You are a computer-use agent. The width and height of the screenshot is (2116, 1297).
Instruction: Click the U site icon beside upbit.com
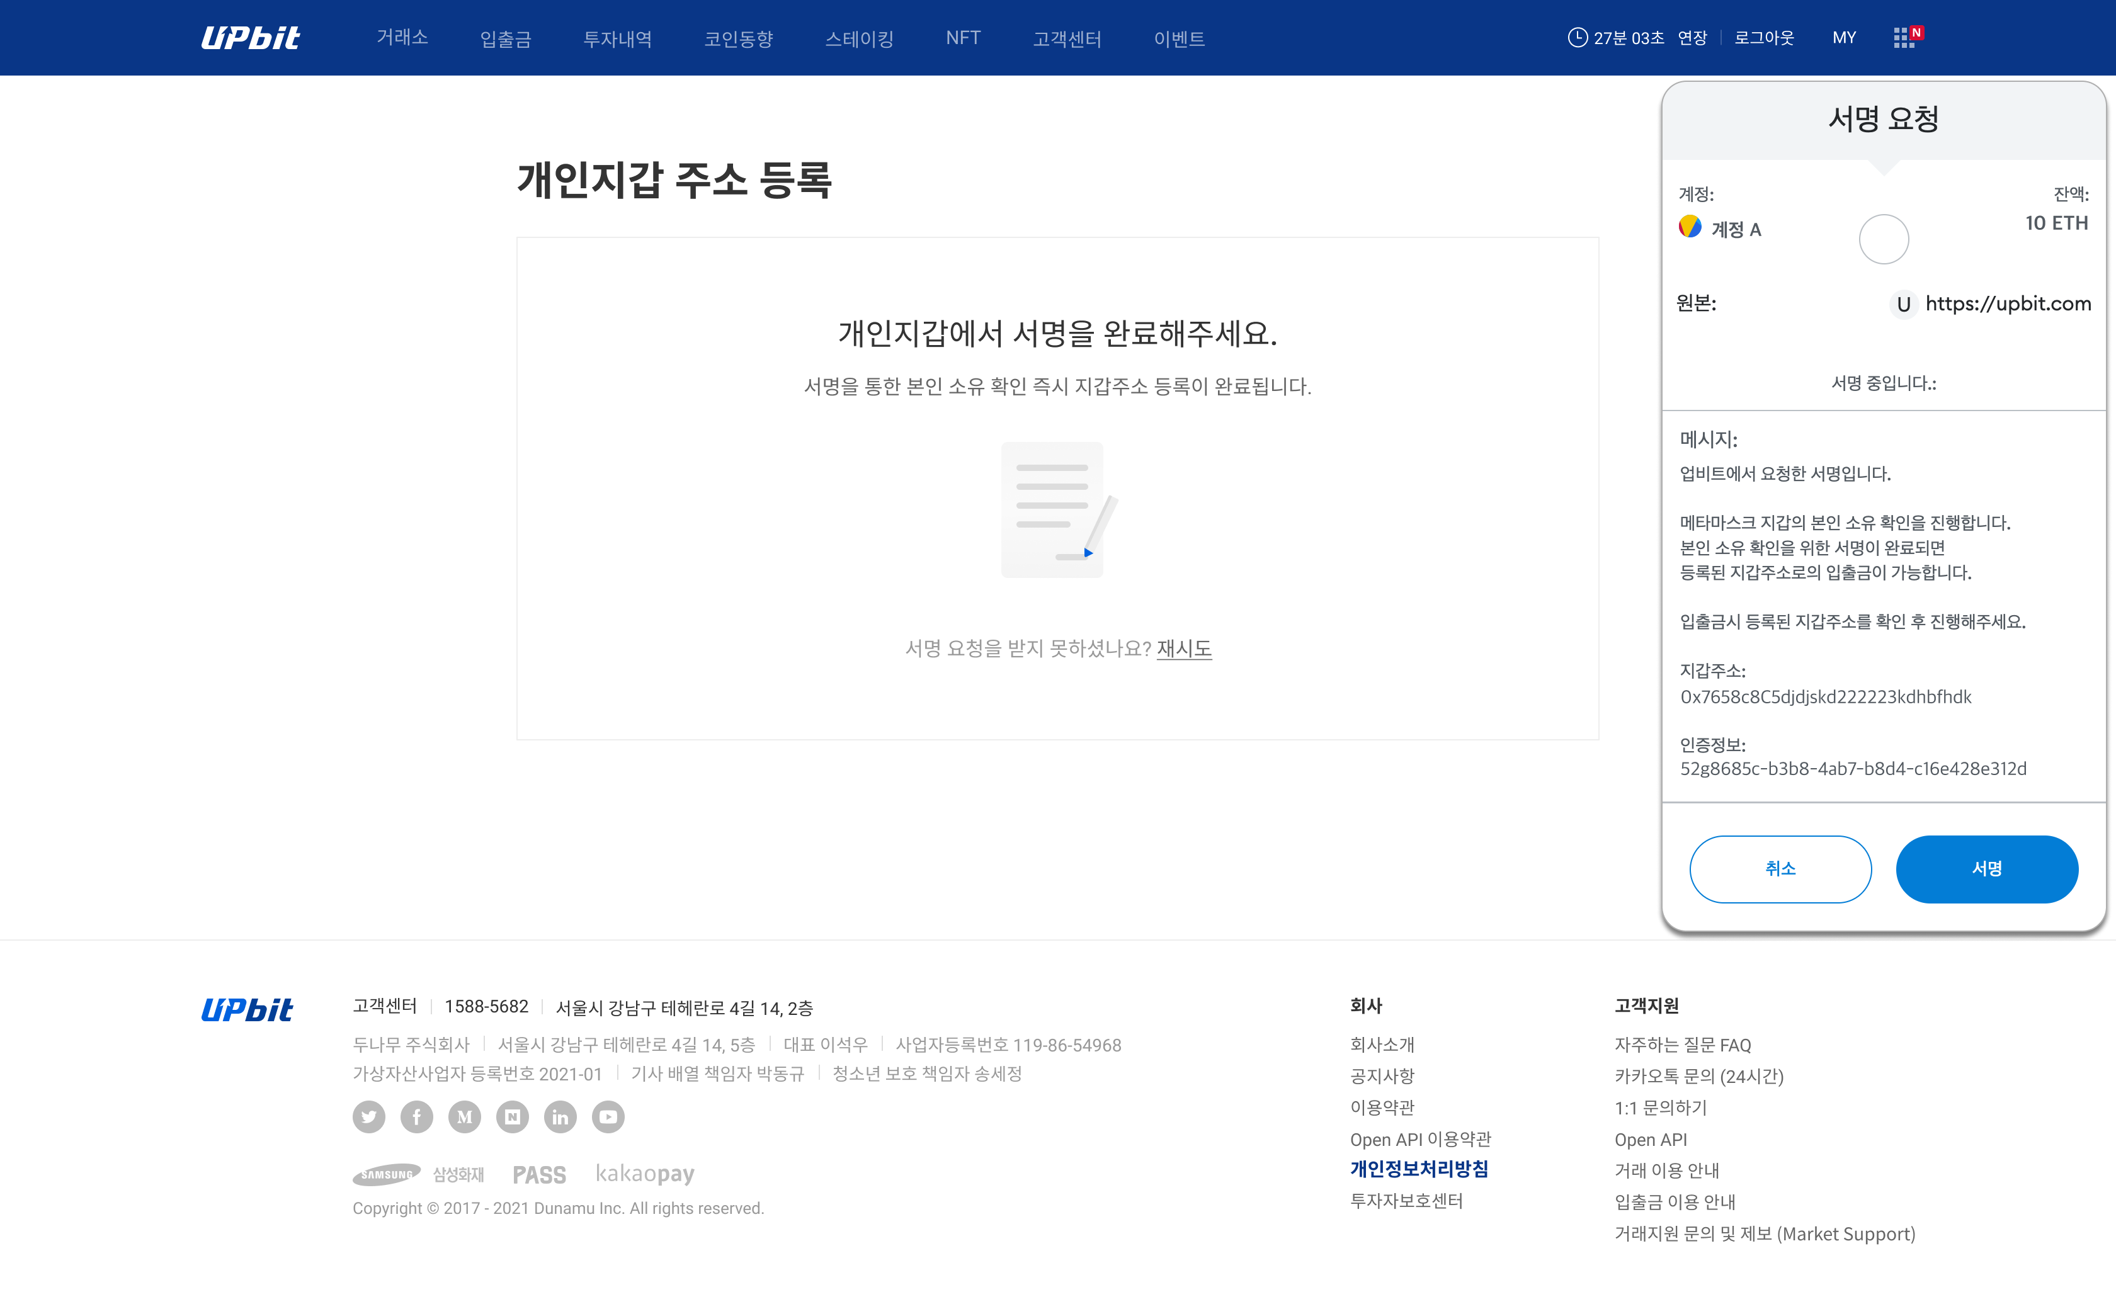[x=1903, y=304]
